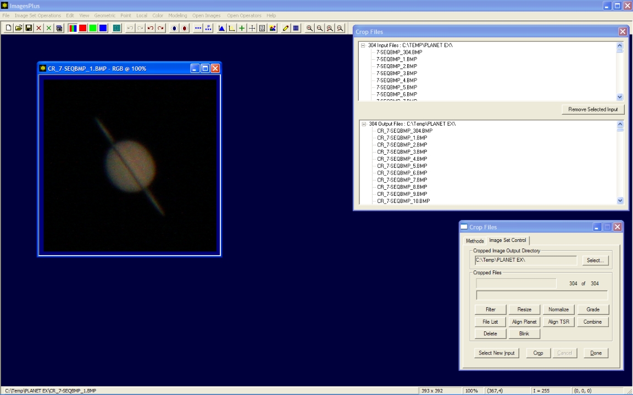Click the Remove Selected Input button

coord(593,109)
